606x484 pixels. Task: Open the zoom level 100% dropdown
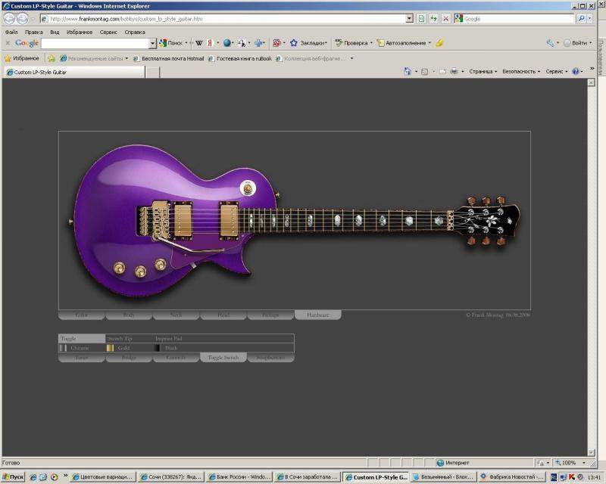[x=572, y=462]
